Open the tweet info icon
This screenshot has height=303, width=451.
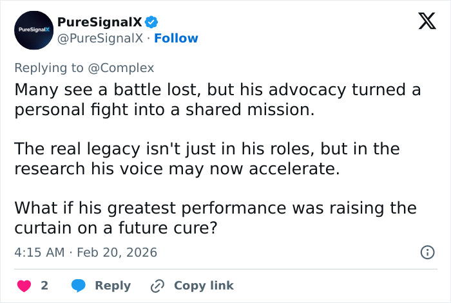click(427, 252)
